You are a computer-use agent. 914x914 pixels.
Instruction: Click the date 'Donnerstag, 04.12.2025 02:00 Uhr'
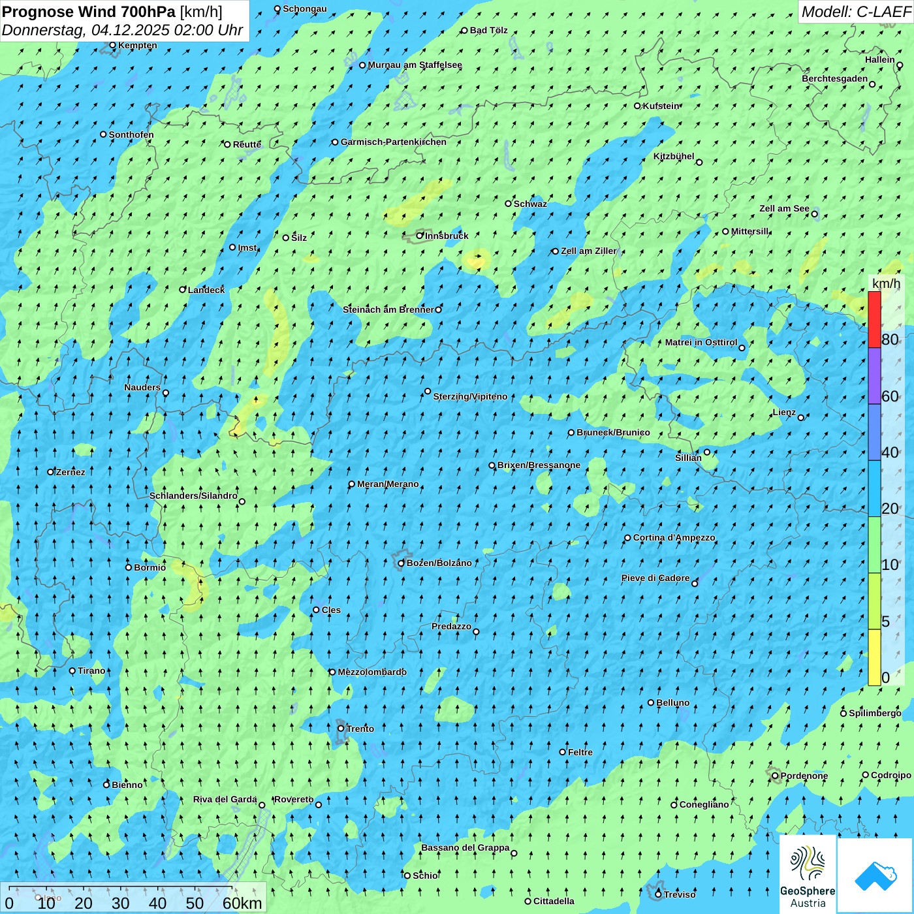click(122, 30)
